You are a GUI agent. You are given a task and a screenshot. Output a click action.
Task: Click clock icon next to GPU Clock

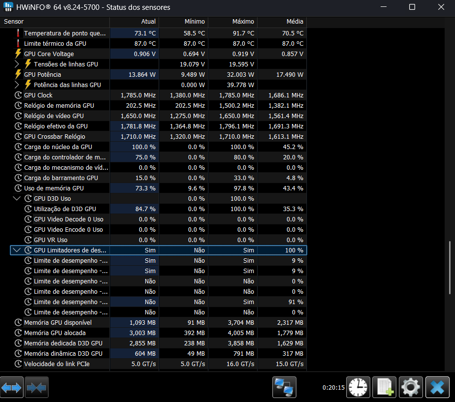click(x=18, y=95)
